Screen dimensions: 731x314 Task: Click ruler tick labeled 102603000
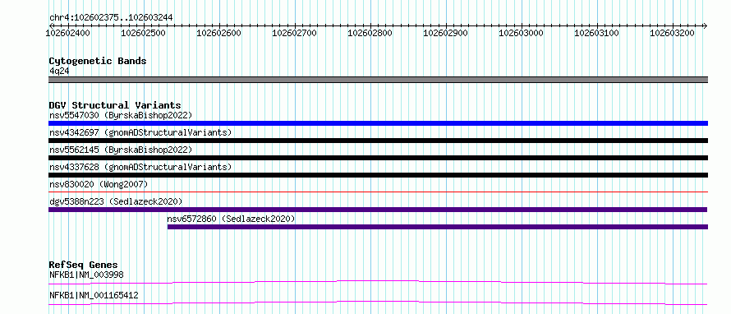(x=522, y=33)
